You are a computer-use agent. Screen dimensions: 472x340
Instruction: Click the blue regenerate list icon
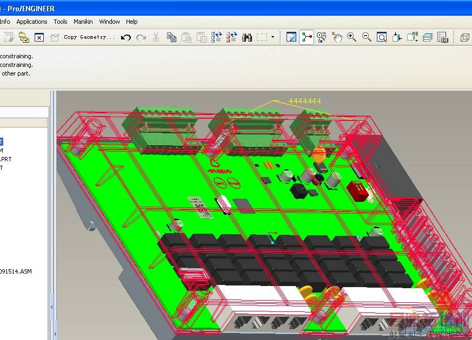click(216, 37)
